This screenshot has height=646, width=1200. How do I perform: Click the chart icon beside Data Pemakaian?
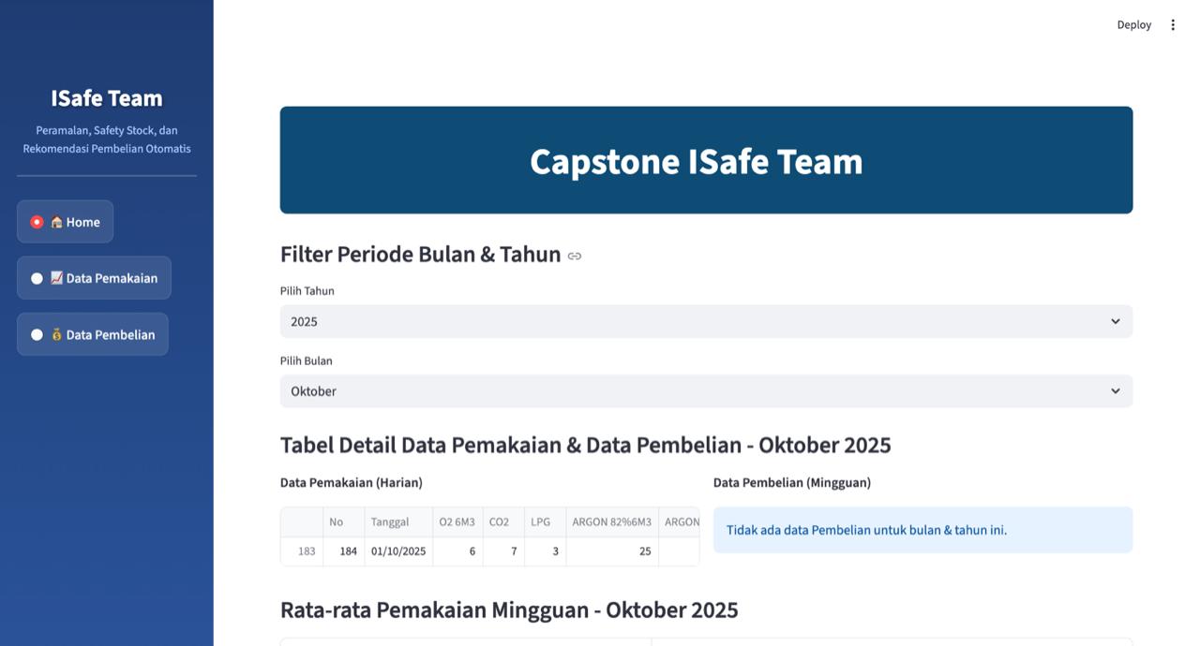tap(56, 277)
